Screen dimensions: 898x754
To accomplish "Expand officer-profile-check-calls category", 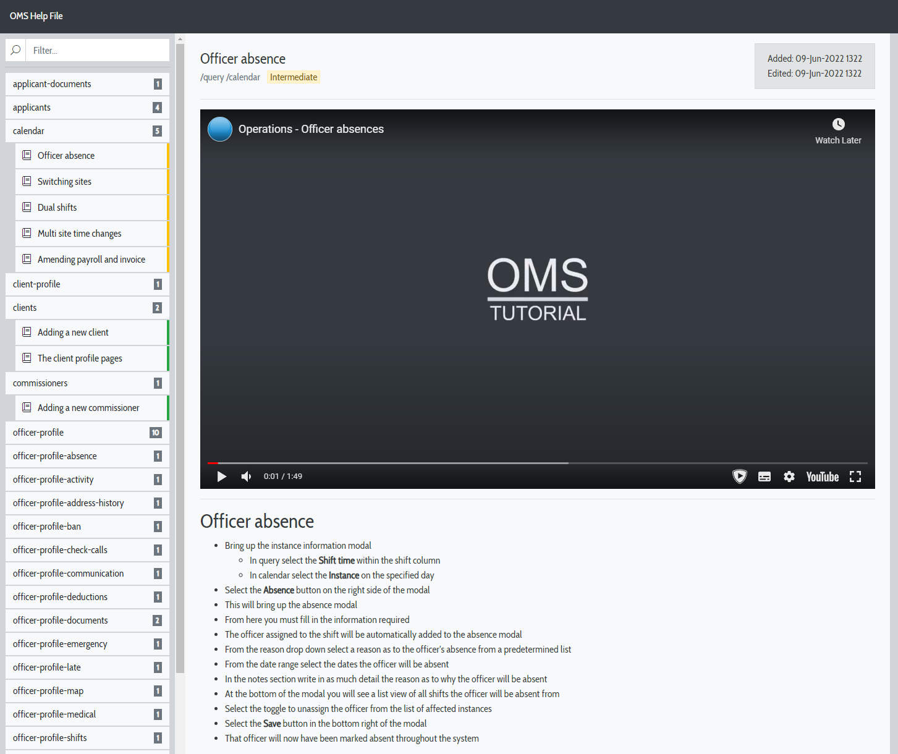I will (87, 550).
